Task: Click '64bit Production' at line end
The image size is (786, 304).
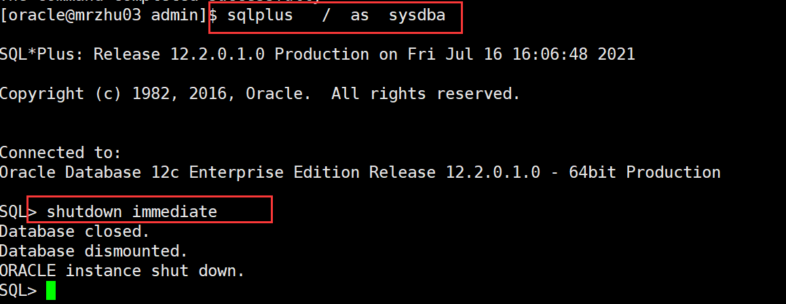Action: 645,172
